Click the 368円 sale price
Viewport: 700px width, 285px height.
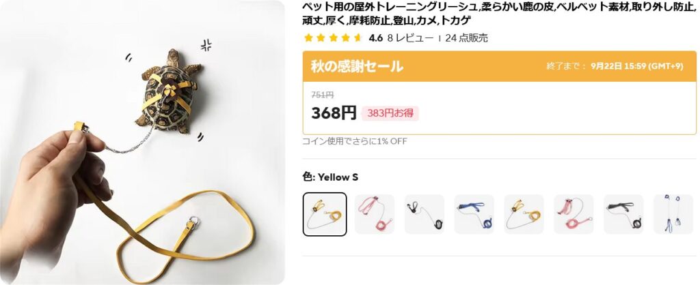(334, 113)
